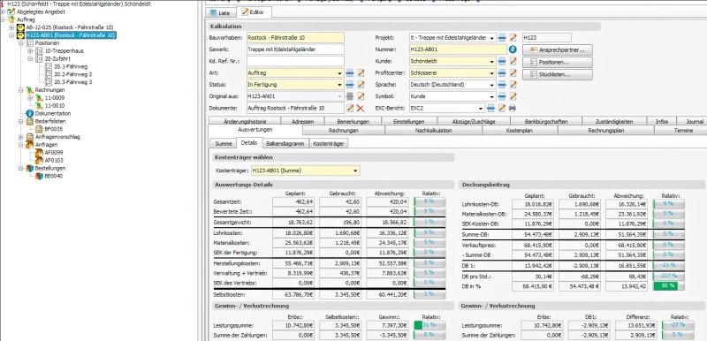
Task: Open the Rechnungsplan tab
Action: pyautogui.click(x=606, y=131)
